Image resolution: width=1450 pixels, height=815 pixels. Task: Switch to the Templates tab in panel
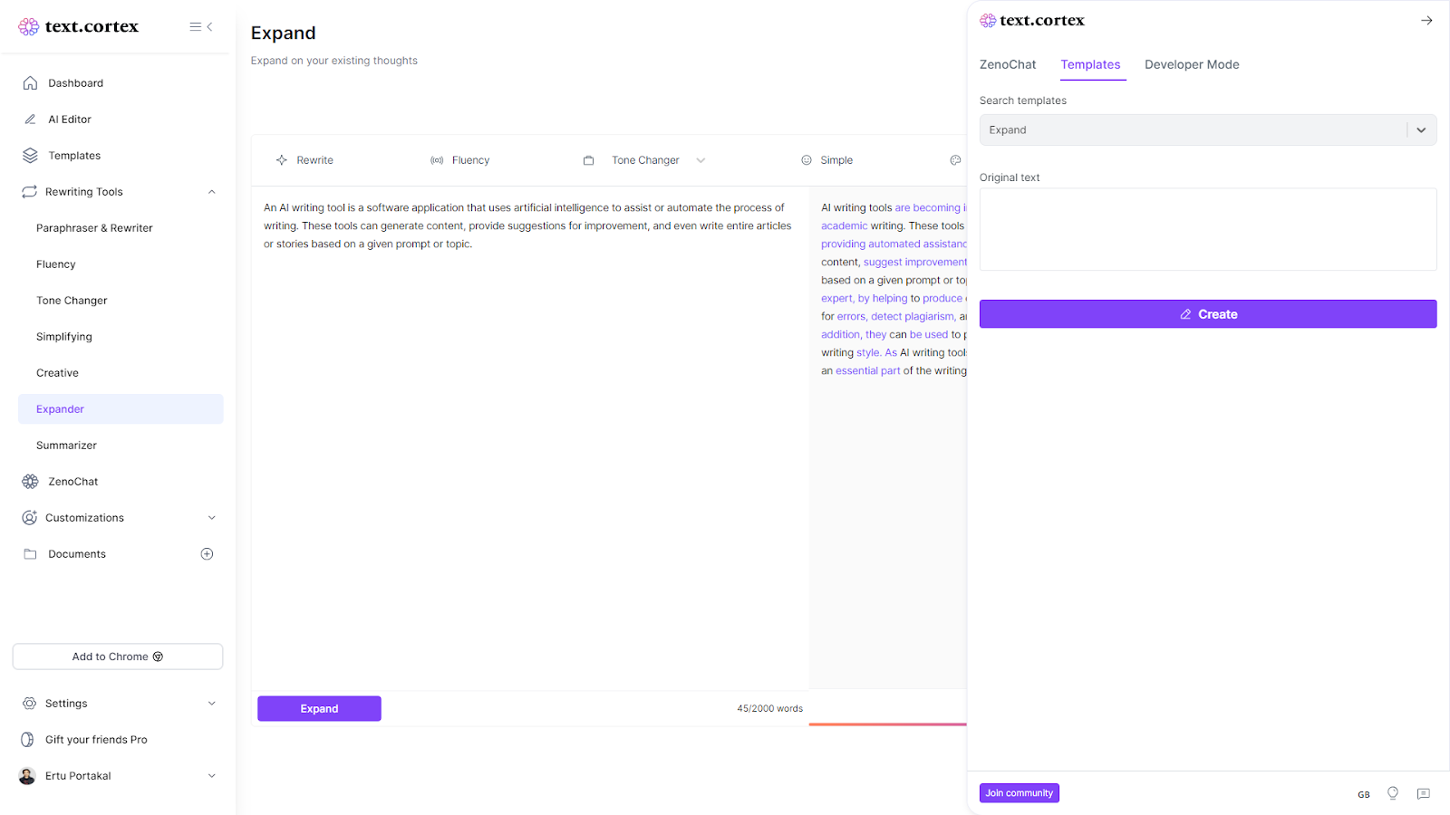[1090, 65]
